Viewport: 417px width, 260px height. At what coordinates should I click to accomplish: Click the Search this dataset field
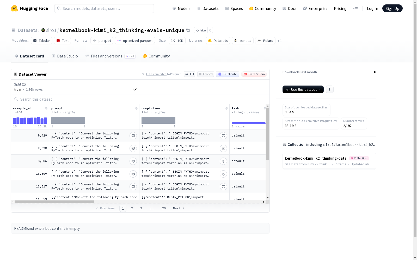tap(140, 99)
